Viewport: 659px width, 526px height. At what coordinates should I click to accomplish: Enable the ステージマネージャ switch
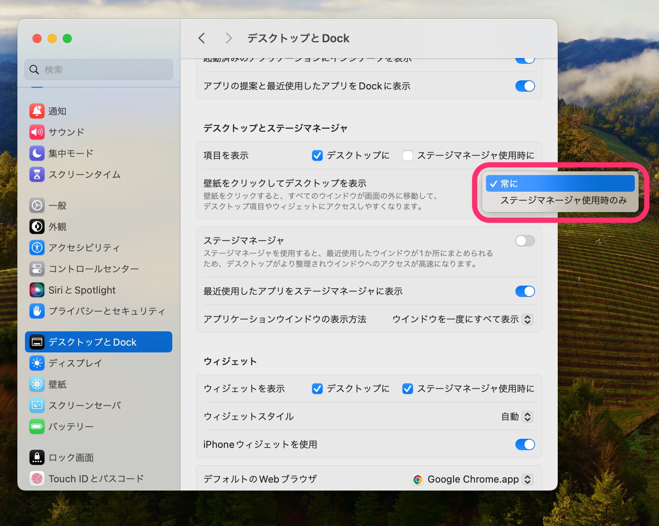525,241
